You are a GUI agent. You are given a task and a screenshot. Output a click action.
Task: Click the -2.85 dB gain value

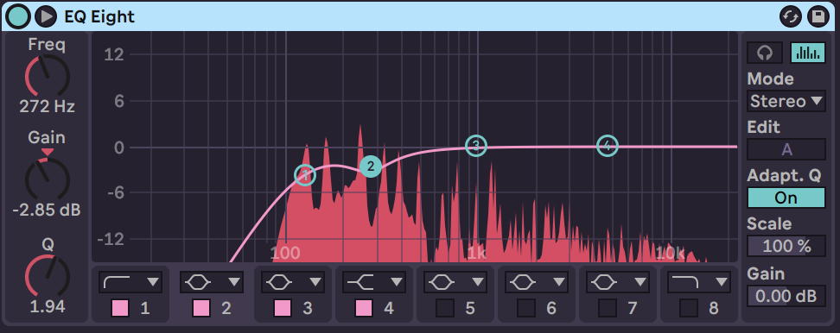(47, 210)
